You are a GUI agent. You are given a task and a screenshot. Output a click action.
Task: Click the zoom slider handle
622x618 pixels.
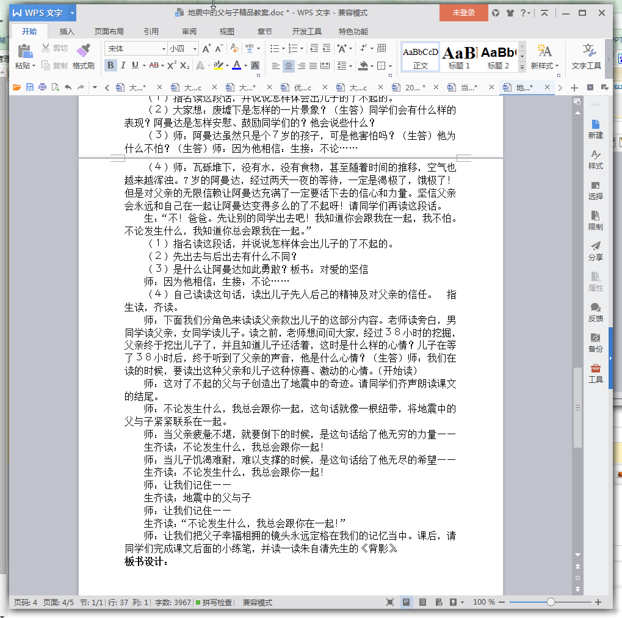coord(551,602)
